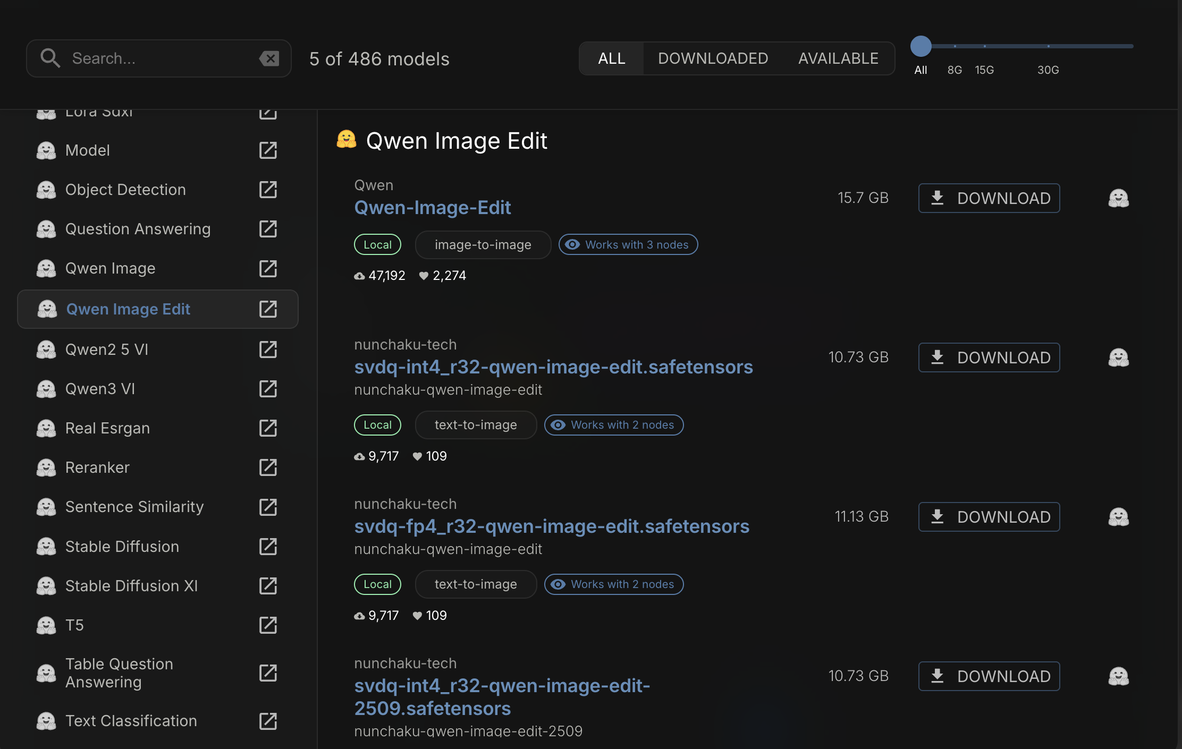Open Hugging Face icon for svdq-fp4_r32-qwen-image-edit.safetensors

pos(1118,517)
